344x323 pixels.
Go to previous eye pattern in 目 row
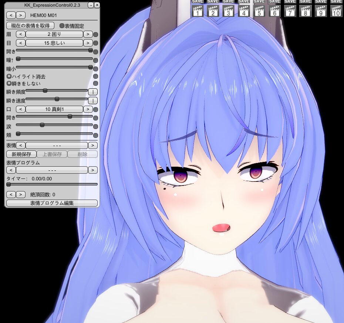pyautogui.click(x=21, y=43)
